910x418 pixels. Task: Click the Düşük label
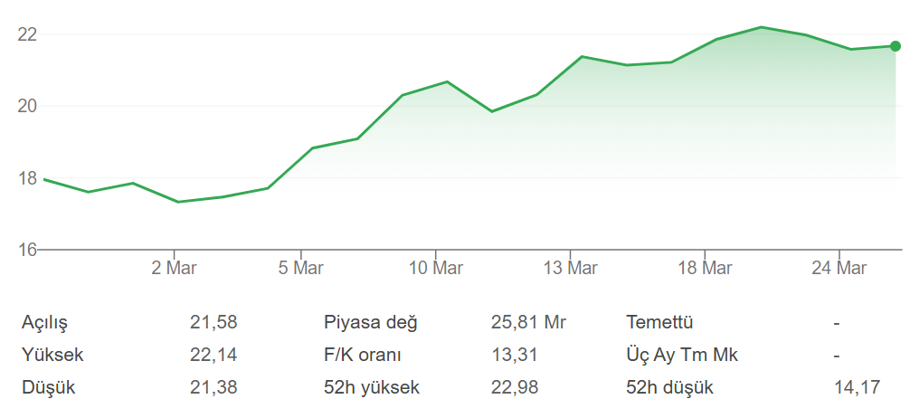coord(49,388)
